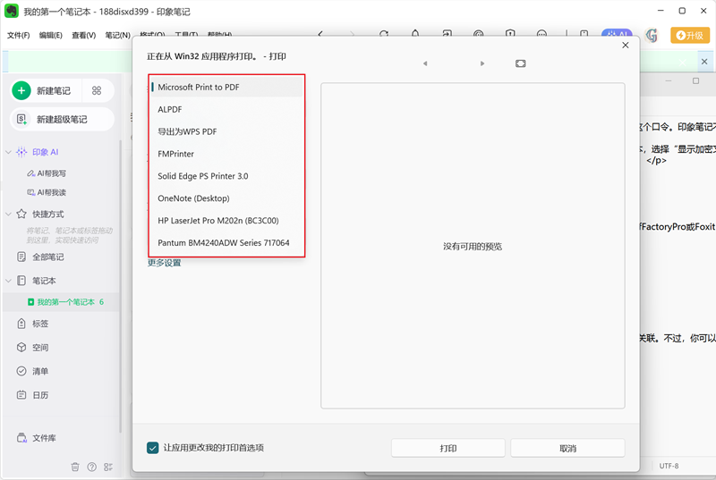Open account avatar in toolbar
716x480 pixels.
pos(652,35)
